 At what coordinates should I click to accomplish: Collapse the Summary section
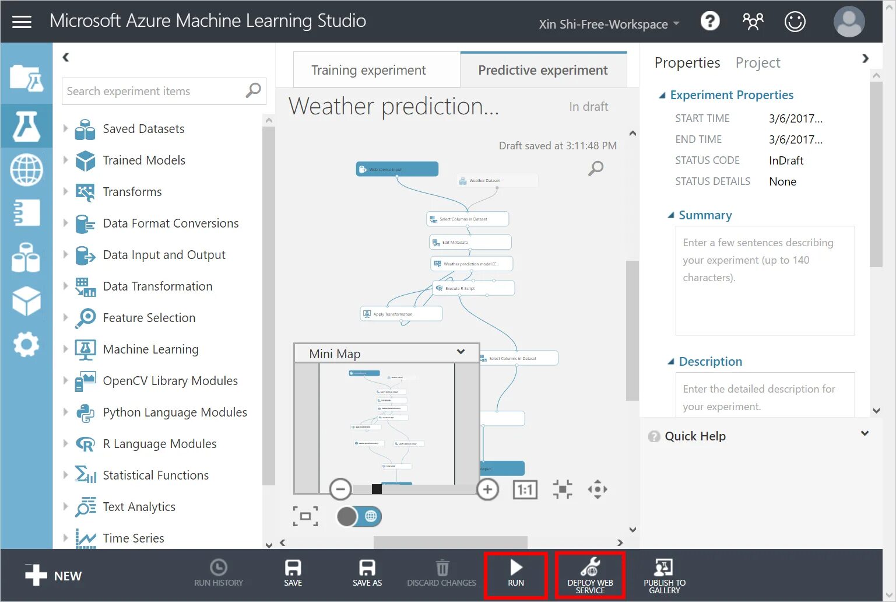pyautogui.click(x=671, y=215)
